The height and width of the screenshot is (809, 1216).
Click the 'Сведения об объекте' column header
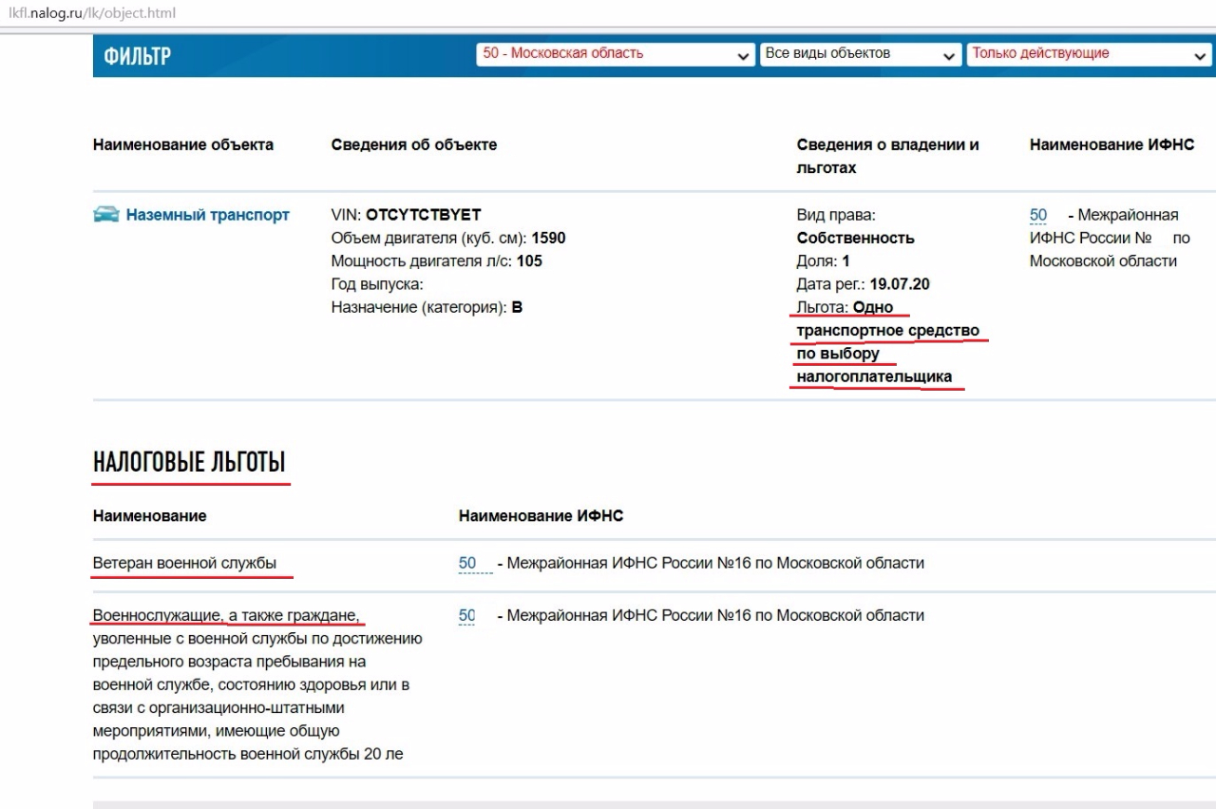pyautogui.click(x=414, y=145)
